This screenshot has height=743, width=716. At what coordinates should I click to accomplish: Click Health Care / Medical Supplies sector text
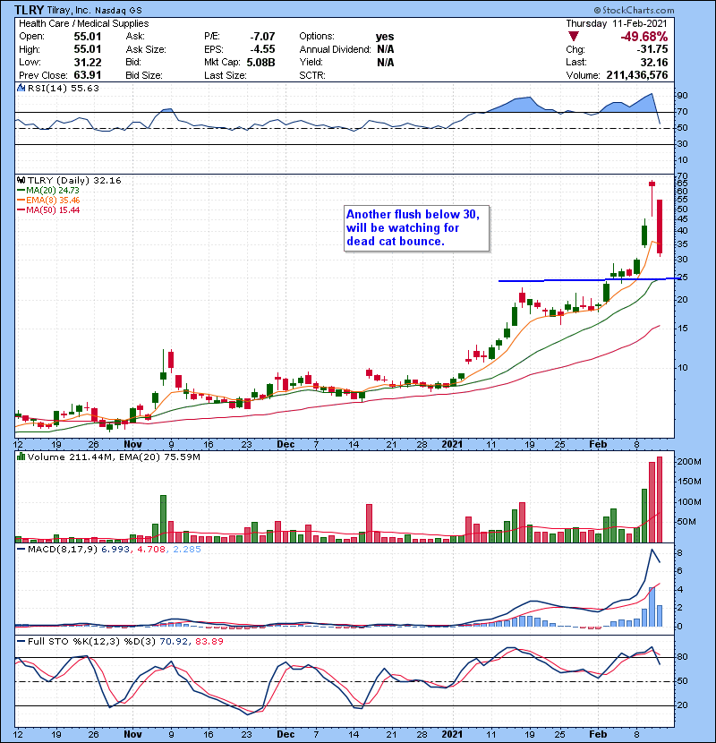point(83,23)
